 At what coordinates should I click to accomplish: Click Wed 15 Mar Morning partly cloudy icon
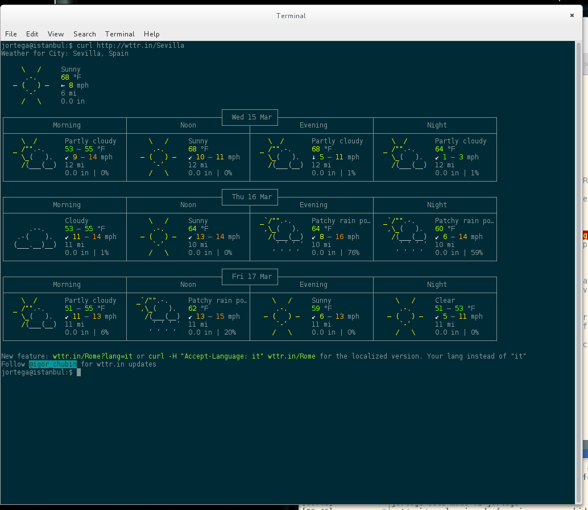35,153
